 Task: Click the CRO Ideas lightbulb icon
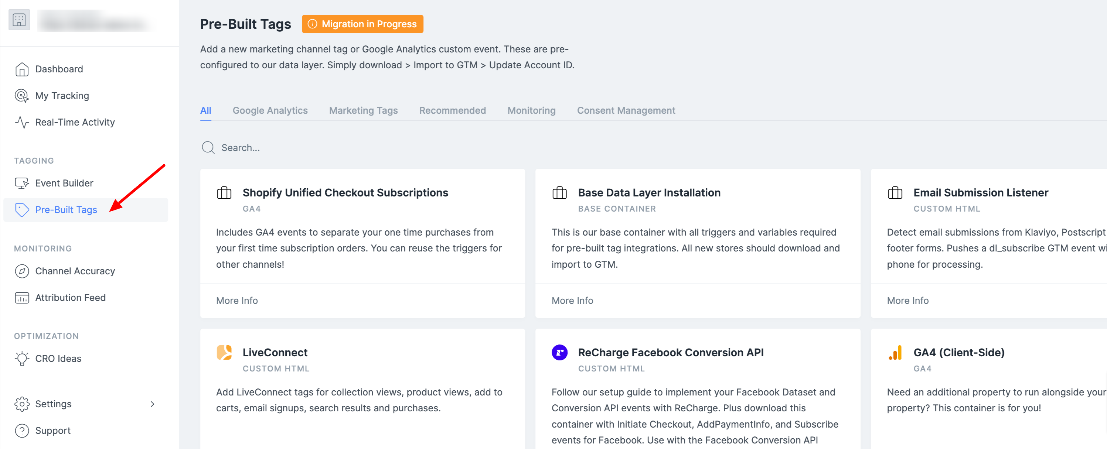(x=21, y=359)
